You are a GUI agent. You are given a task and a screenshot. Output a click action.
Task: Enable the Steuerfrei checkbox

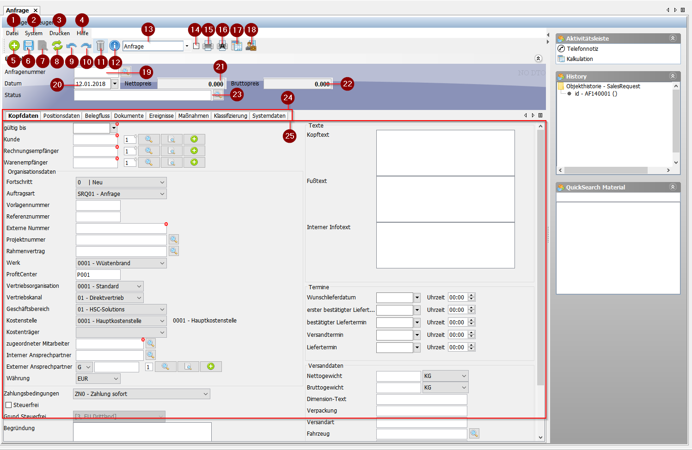(8, 405)
